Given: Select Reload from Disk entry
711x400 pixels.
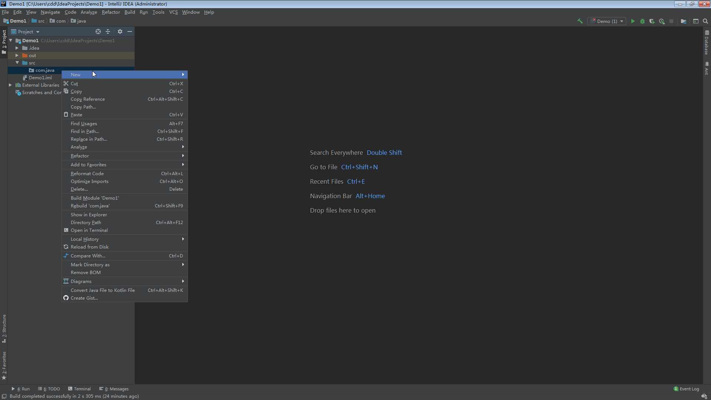Looking at the screenshot, I should (x=124, y=247).
